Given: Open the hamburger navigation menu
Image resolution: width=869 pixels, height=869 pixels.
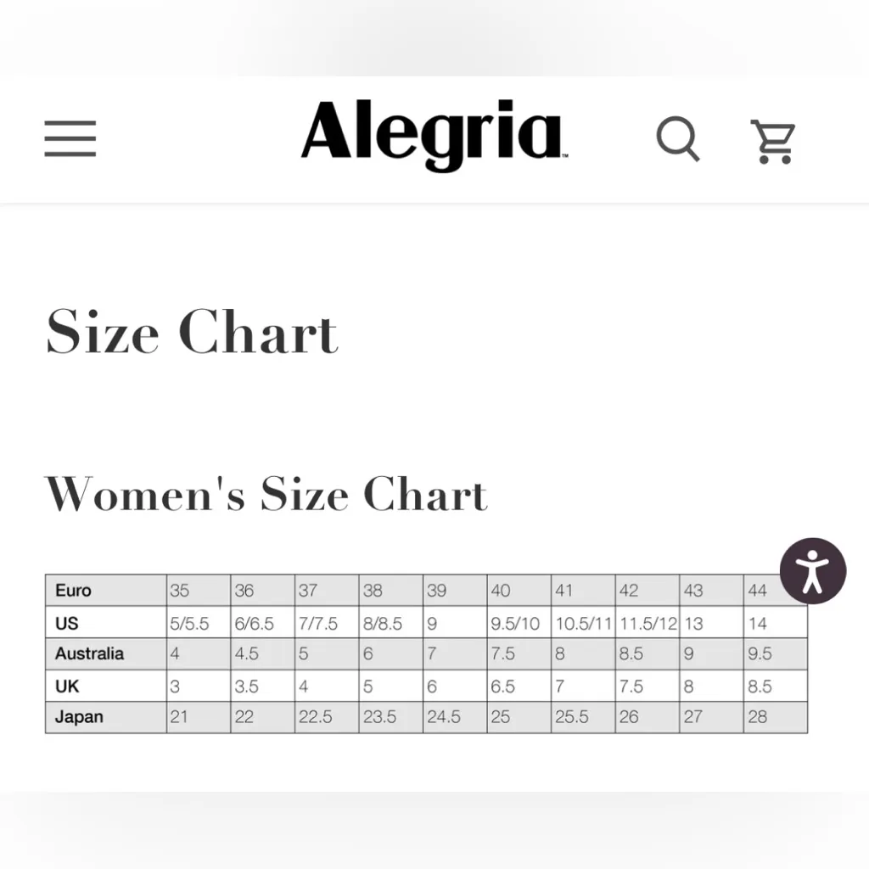Looking at the screenshot, I should coord(70,138).
